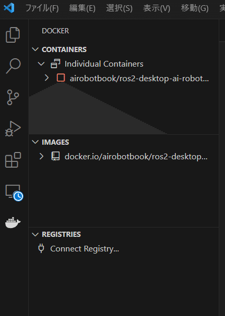Viewport: 225px width, 316px height.
Task: Collapse the CONTAINERS section
Action: [35, 49]
